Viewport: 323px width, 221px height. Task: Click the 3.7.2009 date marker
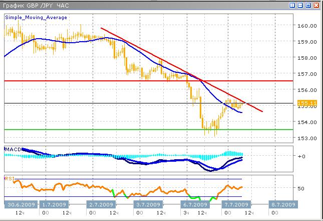click(147, 205)
